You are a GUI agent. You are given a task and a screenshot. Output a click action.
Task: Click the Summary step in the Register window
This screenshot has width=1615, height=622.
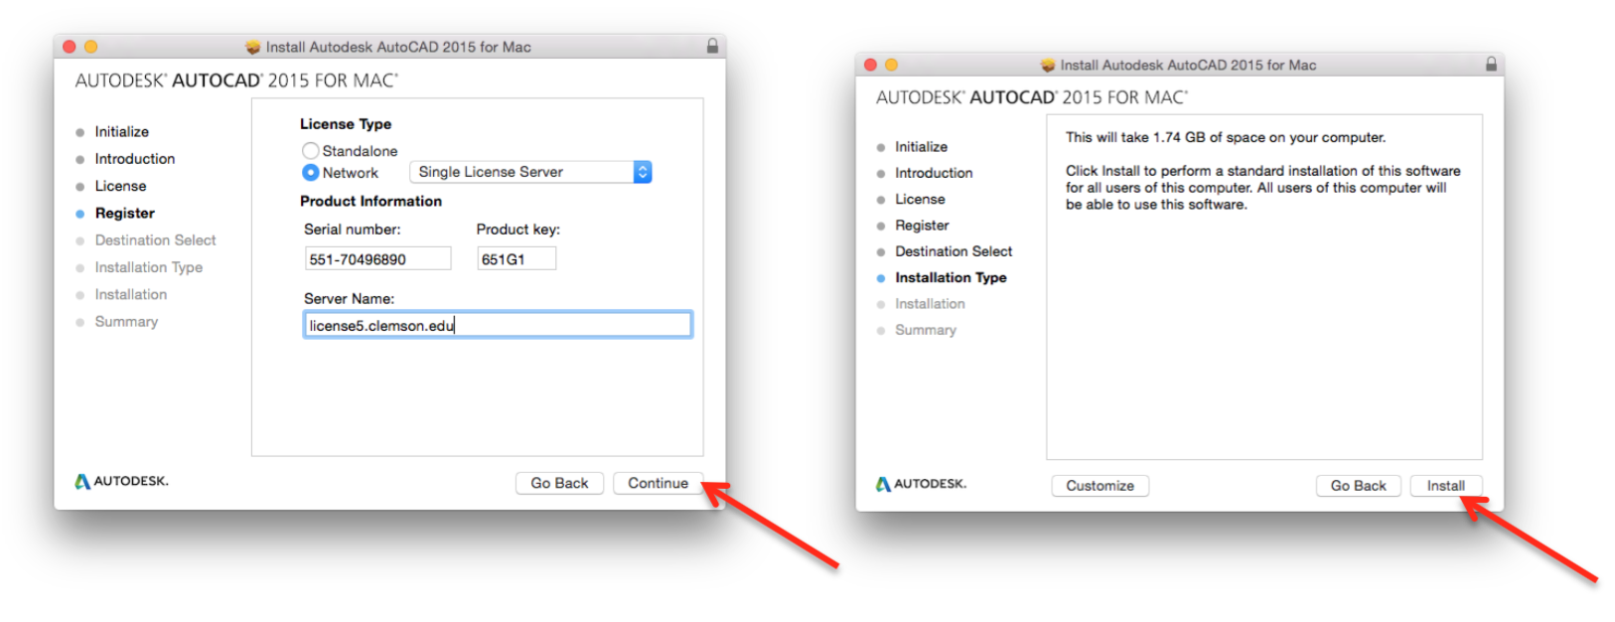click(126, 322)
